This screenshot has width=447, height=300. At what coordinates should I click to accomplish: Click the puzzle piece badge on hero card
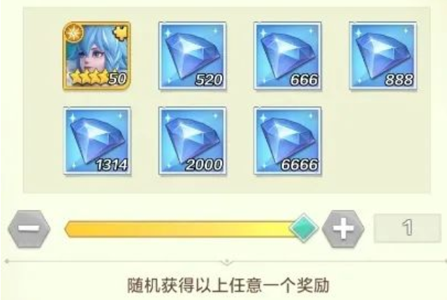tap(121, 33)
